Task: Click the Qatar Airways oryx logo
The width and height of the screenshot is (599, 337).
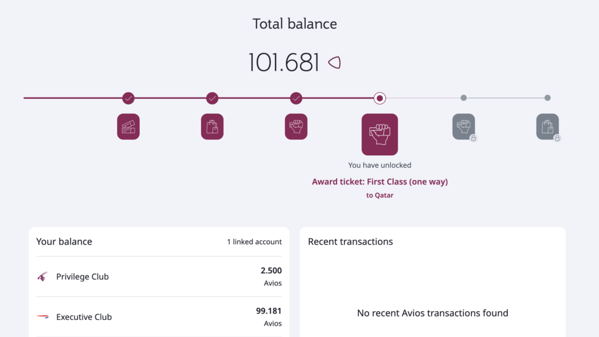Action: [42, 276]
